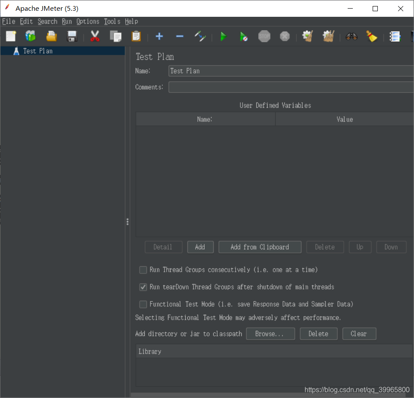Screen dimensions: 414x398
Task: Click the test plan Name field
Action: point(291,71)
